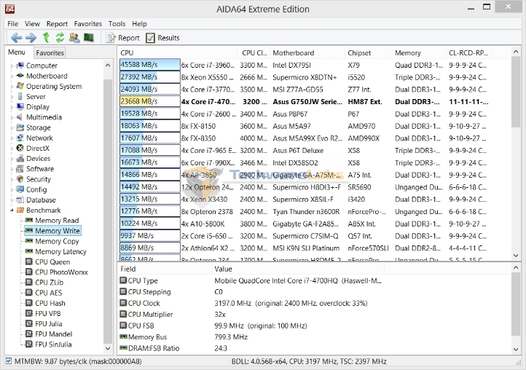Viewport: 526px width, 370px height.
Task: Select the Devices tree icon
Action: [x=20, y=158]
